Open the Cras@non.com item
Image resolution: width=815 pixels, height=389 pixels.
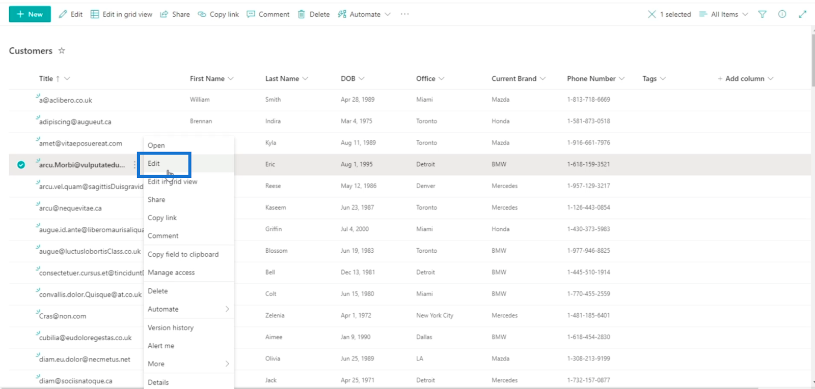coord(63,316)
